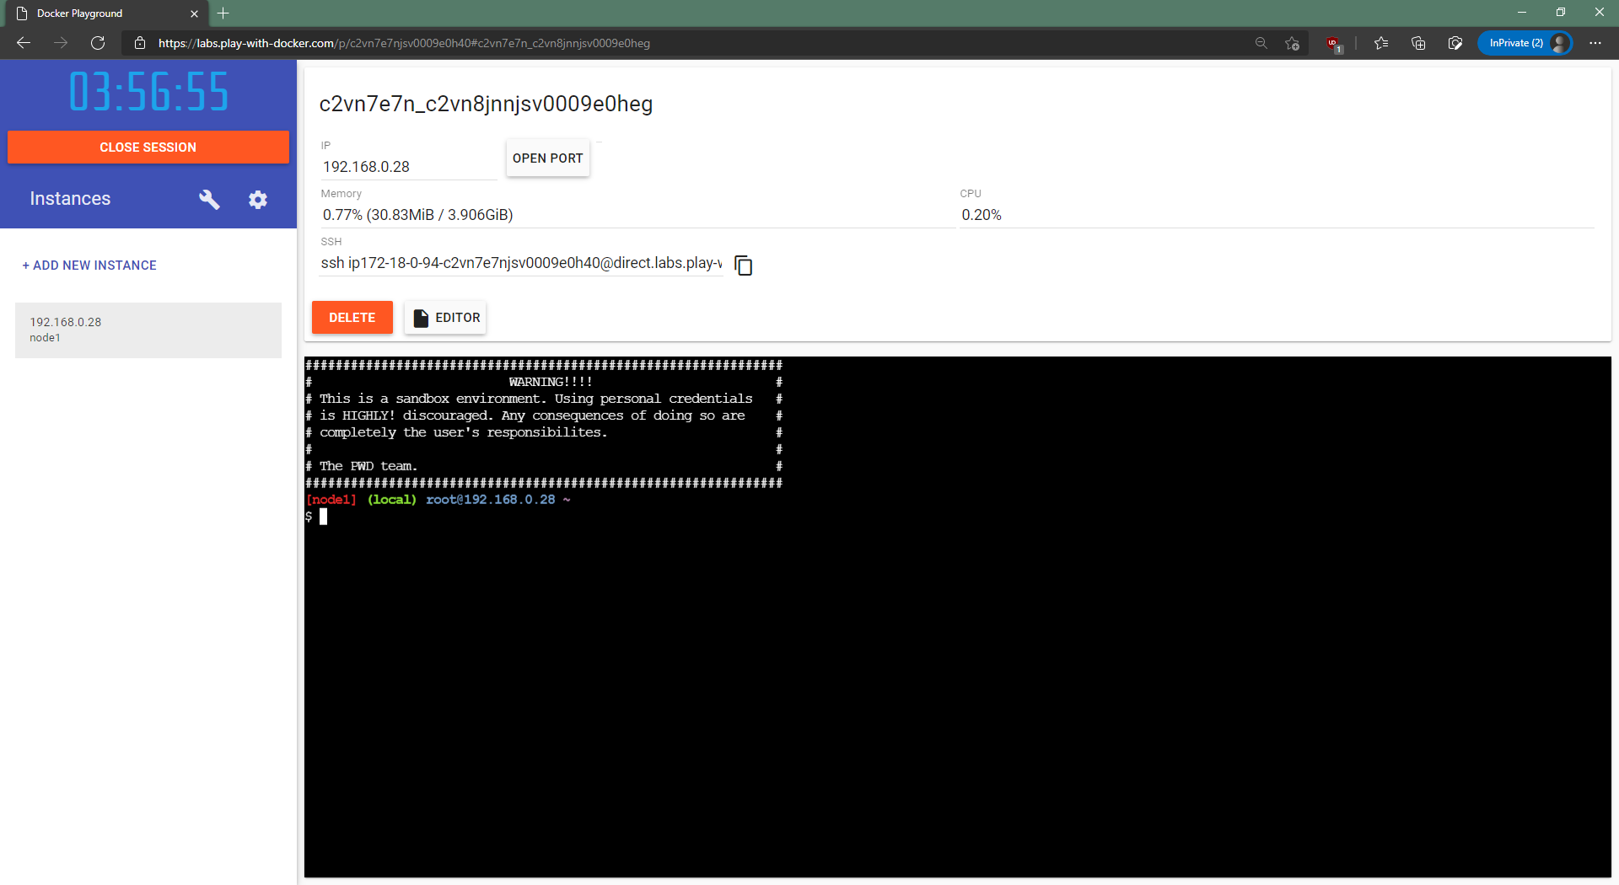Click the browser address bar URL
This screenshot has width=1619, height=885.
coord(404,43)
